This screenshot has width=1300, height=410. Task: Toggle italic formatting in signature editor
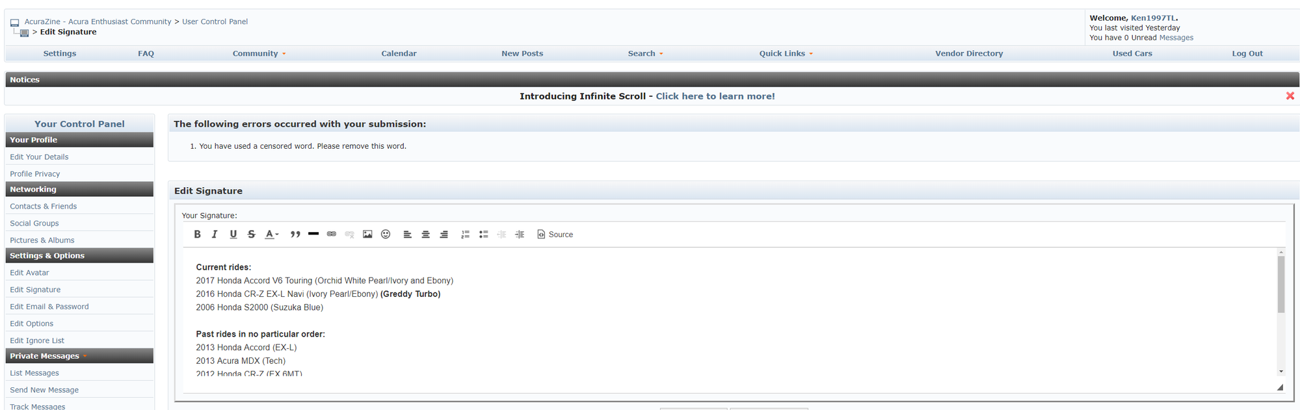(215, 235)
